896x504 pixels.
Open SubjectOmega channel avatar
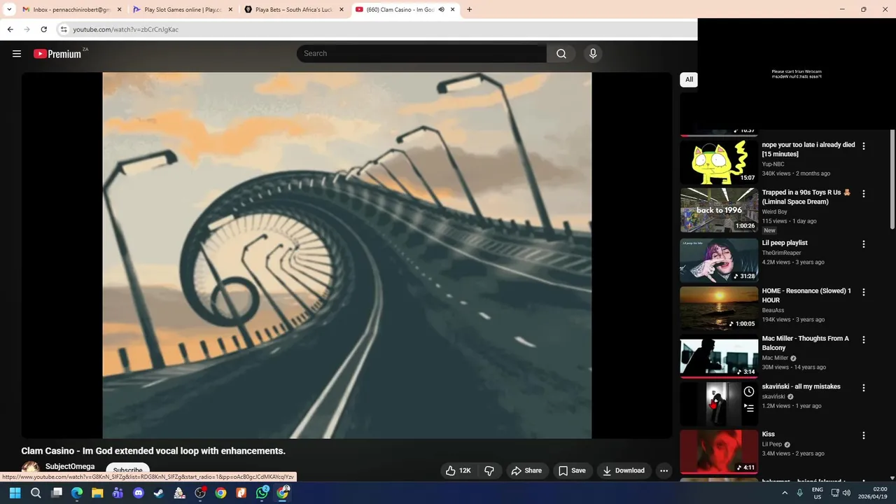coord(30,469)
